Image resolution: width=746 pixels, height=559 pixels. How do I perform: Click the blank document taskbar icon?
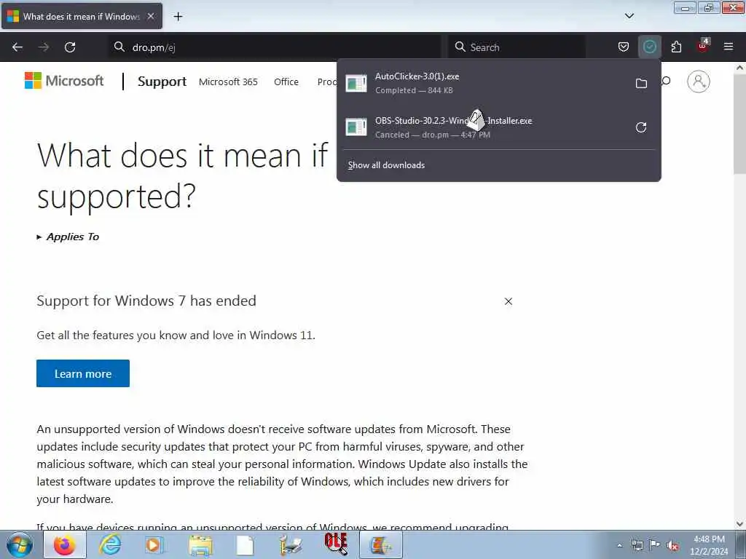[245, 544]
